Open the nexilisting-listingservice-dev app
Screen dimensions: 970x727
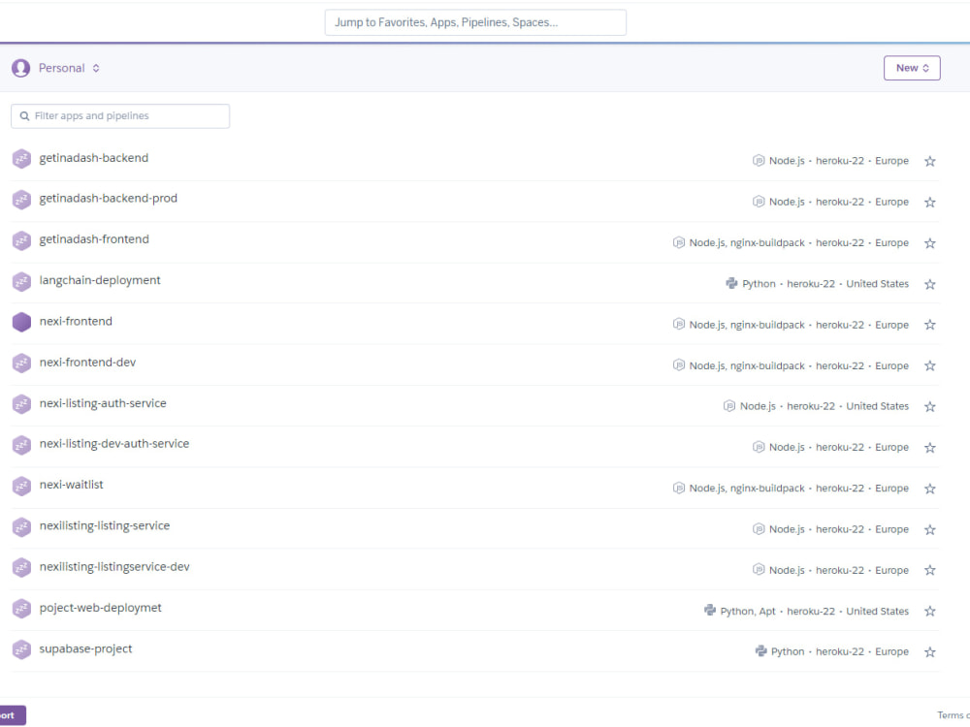click(114, 567)
